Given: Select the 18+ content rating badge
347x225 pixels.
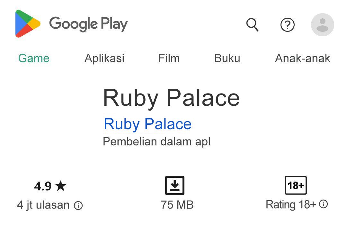Looking at the screenshot, I should tap(295, 185).
